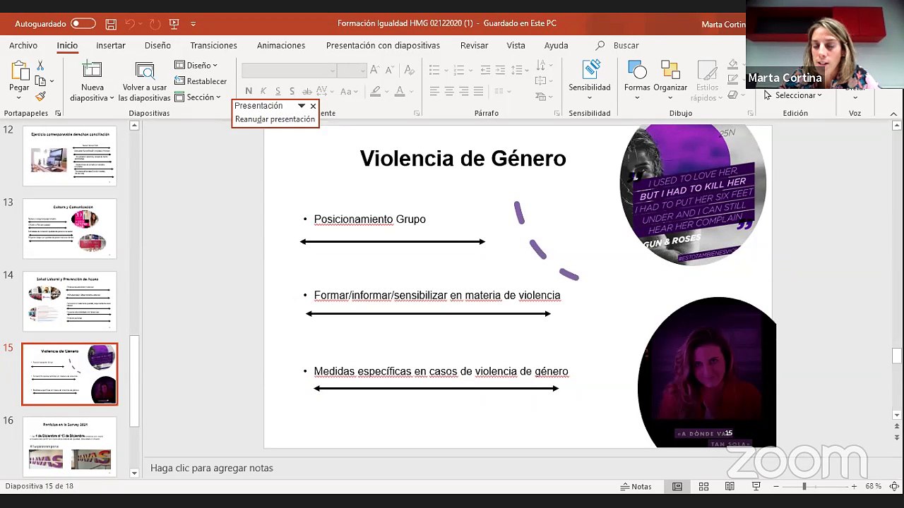Open the Transiciones tab
This screenshot has height=508, width=904.
pos(213,45)
